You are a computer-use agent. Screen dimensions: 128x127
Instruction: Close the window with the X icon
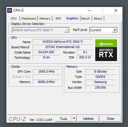(116, 10)
